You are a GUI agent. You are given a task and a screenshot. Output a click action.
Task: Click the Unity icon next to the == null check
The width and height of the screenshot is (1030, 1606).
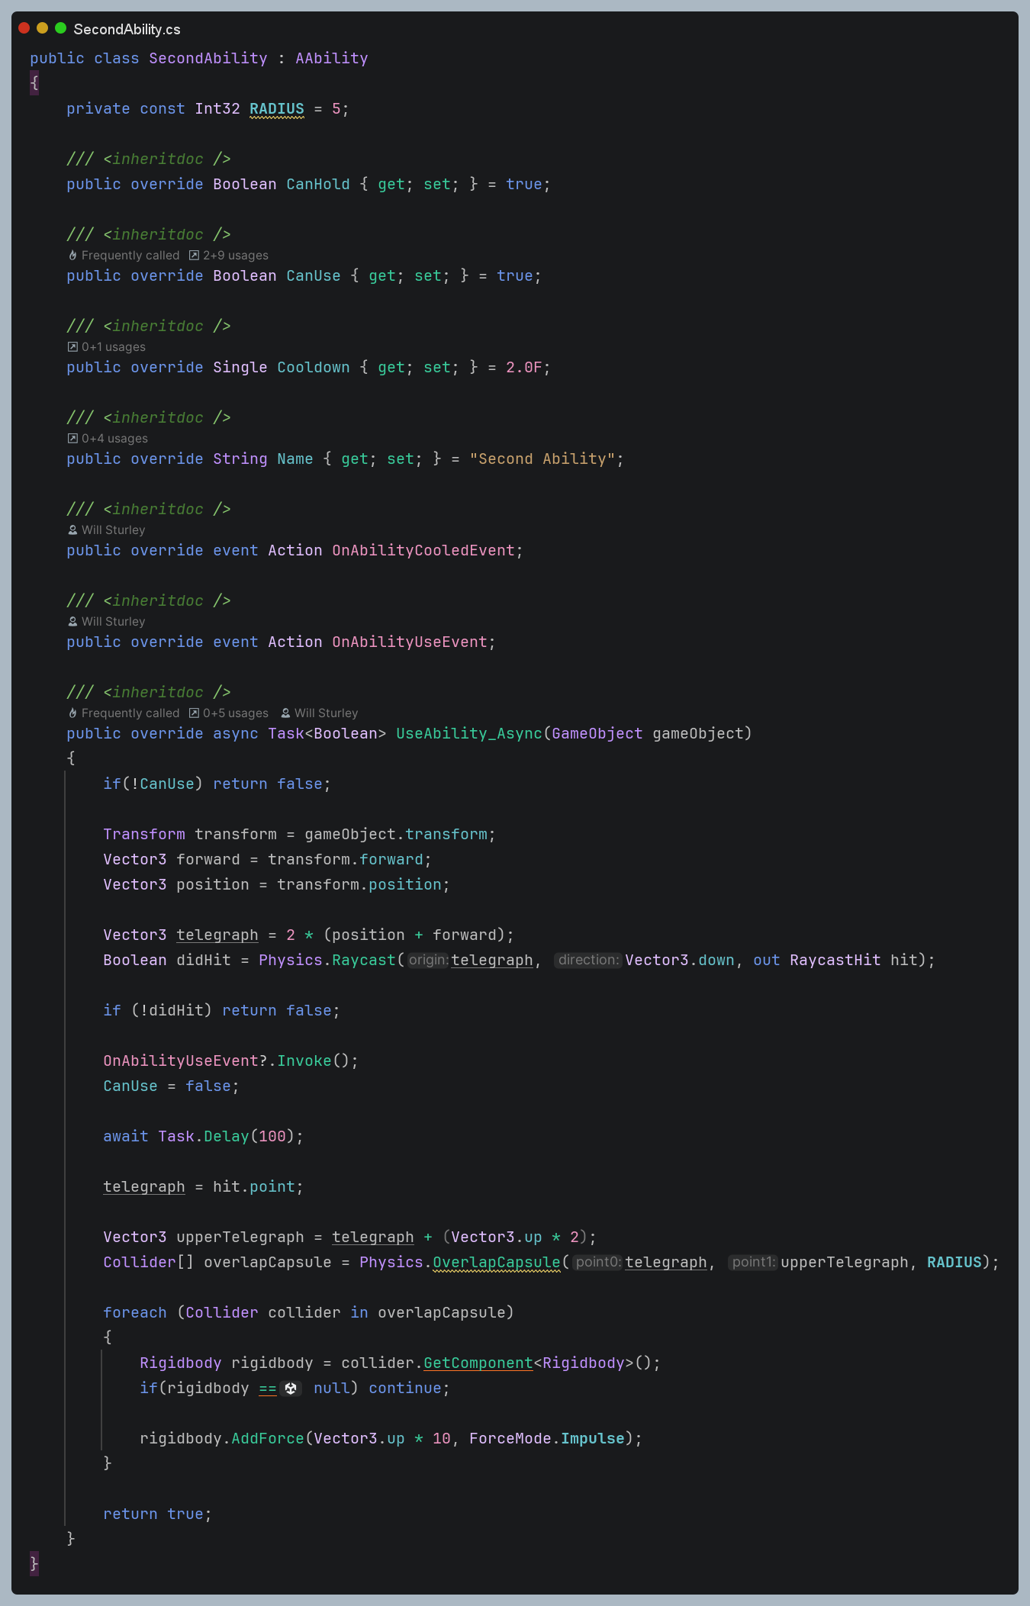coord(291,1389)
